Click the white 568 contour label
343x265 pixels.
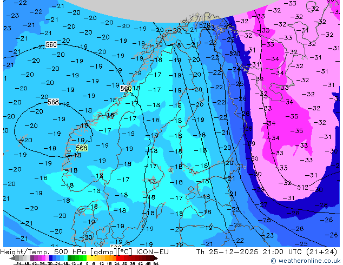(x=53, y=102)
